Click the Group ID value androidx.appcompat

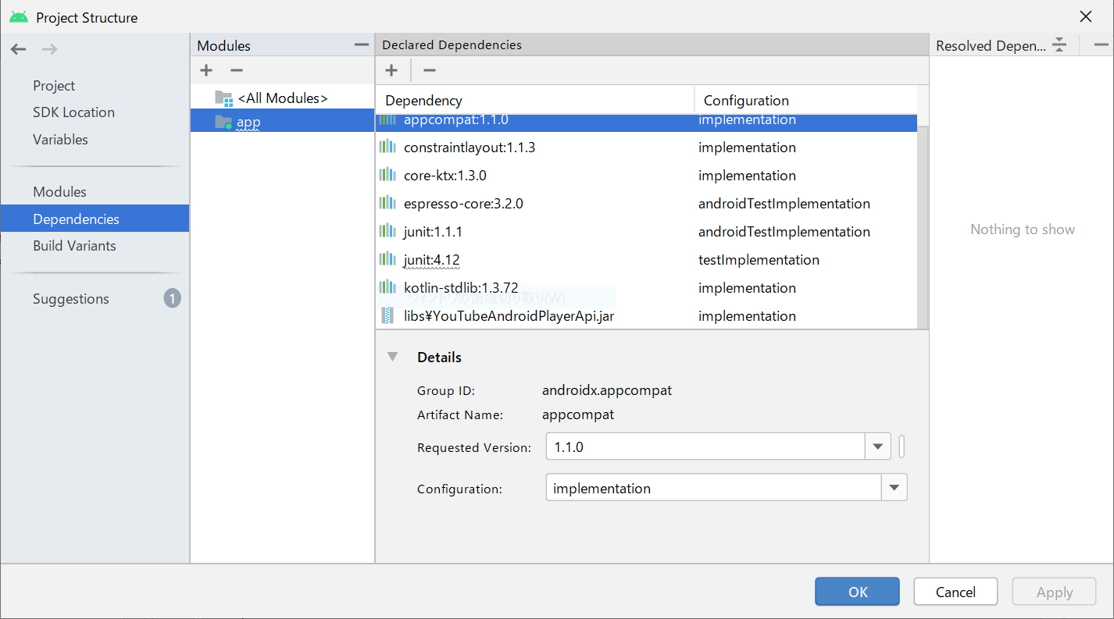(607, 390)
